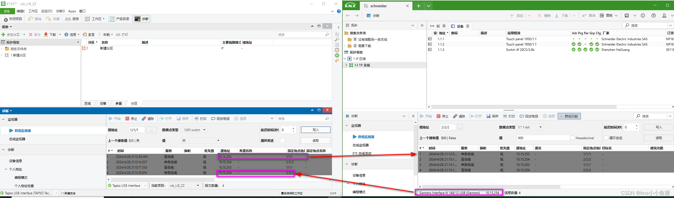674x198 pixels.
Task: Click the 重置 reset icon in ETS5
Action: [x=85, y=35]
